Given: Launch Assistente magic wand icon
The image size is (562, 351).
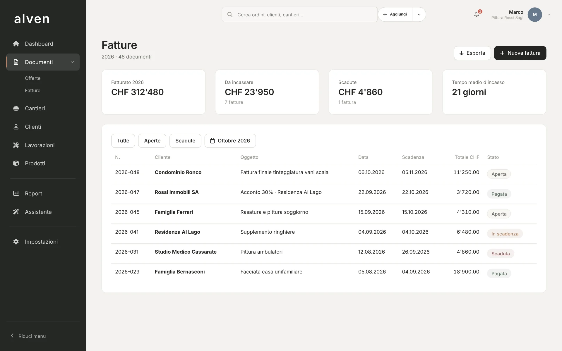Looking at the screenshot, I should 16,212.
